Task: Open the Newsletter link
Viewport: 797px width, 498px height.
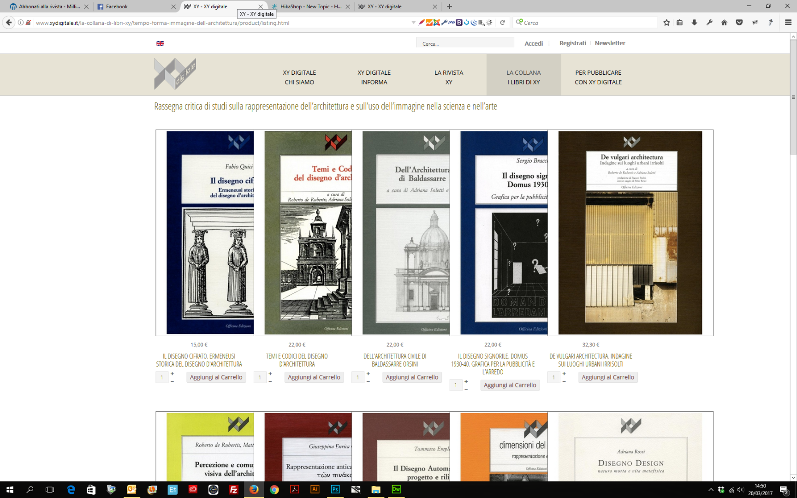Action: pos(610,43)
